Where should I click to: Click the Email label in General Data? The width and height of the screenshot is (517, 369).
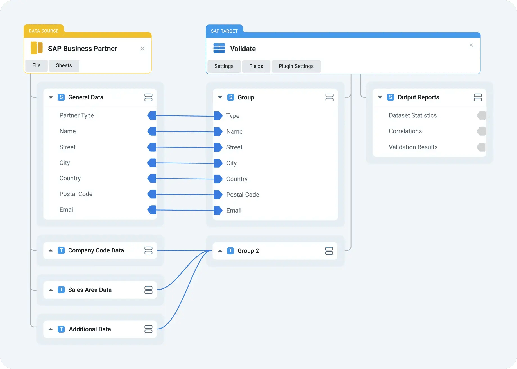coord(67,210)
